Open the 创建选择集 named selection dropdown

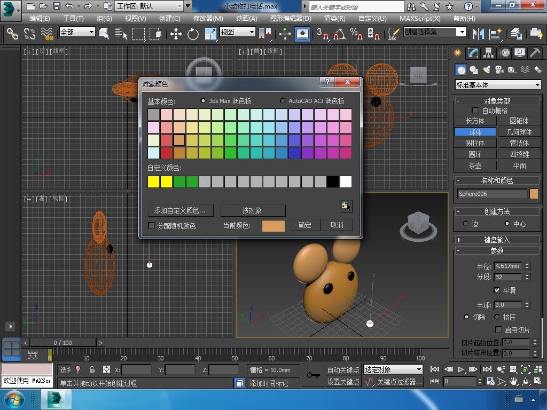[435, 32]
